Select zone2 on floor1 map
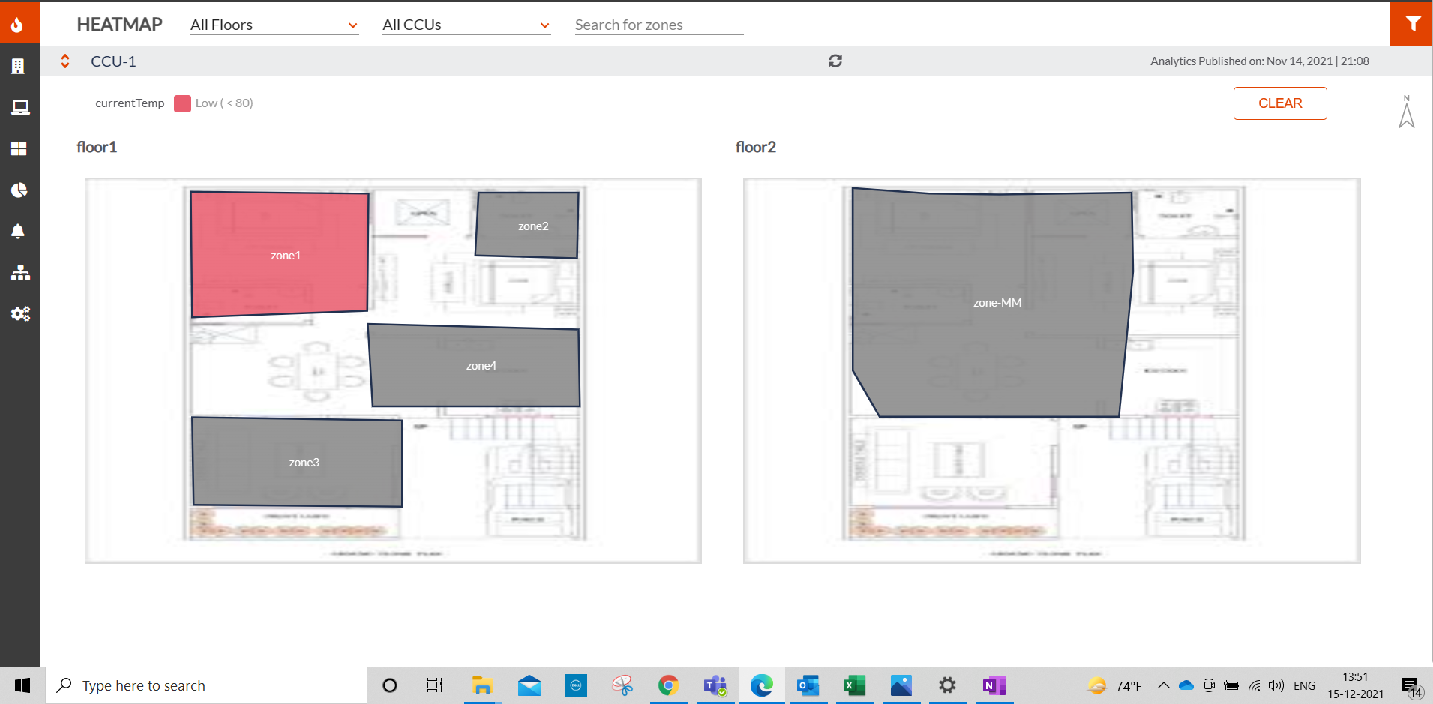The height and width of the screenshot is (704, 1433). tap(527, 225)
